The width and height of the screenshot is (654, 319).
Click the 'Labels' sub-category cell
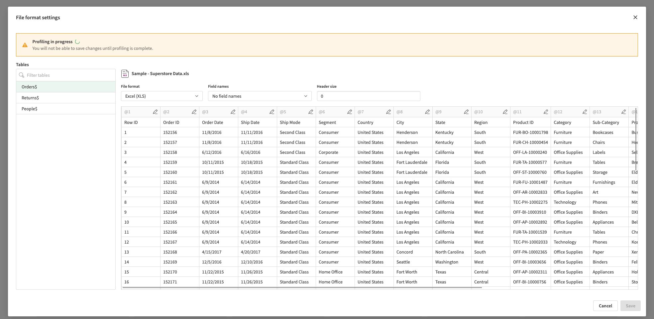[609, 152]
